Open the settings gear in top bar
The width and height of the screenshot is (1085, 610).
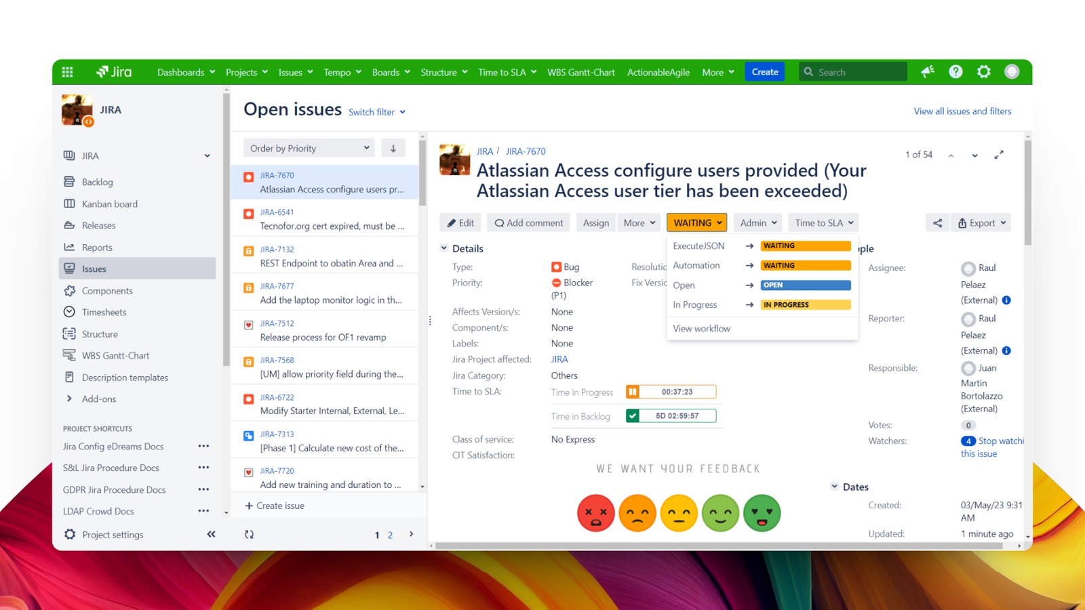point(984,72)
